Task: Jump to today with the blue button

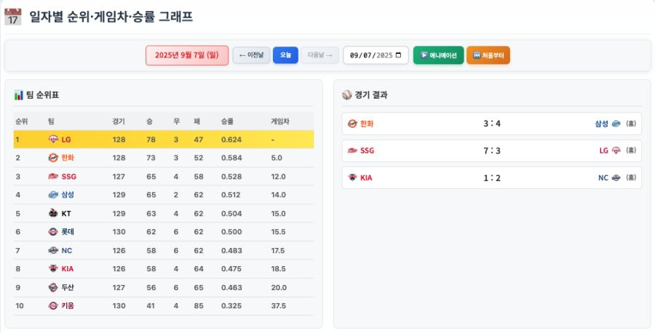Action: pos(286,55)
